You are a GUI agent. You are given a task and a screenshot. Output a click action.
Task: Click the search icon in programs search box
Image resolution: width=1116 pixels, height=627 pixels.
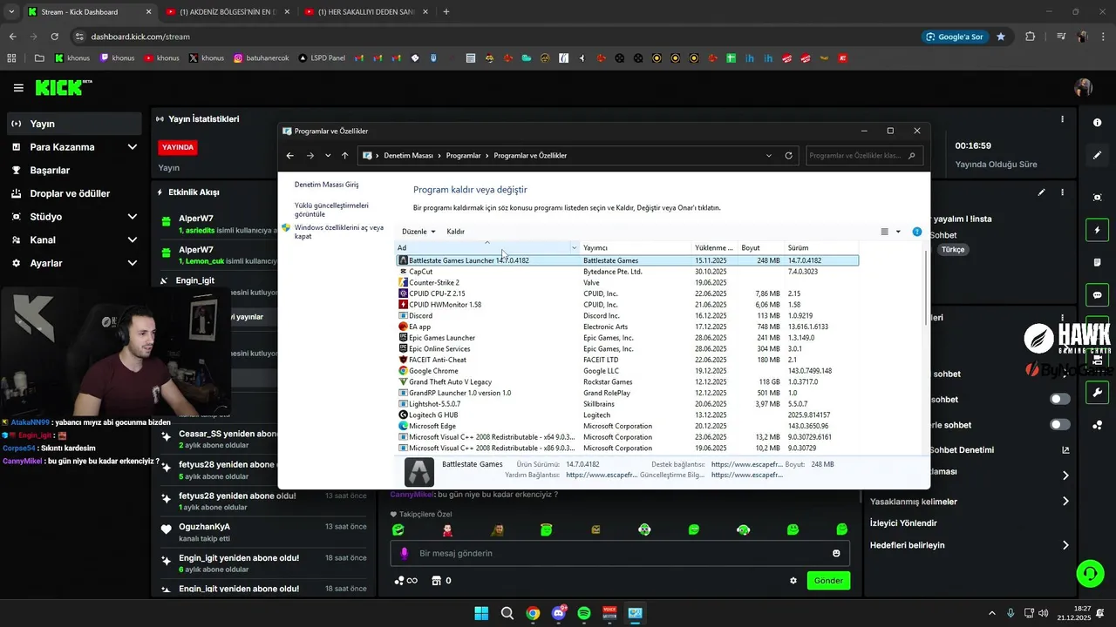pyautogui.click(x=912, y=156)
